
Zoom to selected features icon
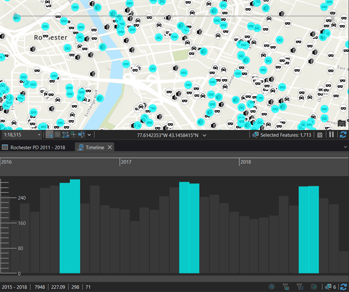tap(255, 135)
